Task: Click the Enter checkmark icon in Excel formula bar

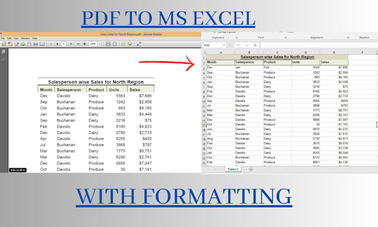Action: (246, 45)
